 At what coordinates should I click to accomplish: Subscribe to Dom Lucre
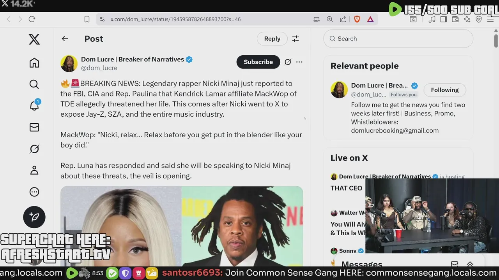click(258, 62)
